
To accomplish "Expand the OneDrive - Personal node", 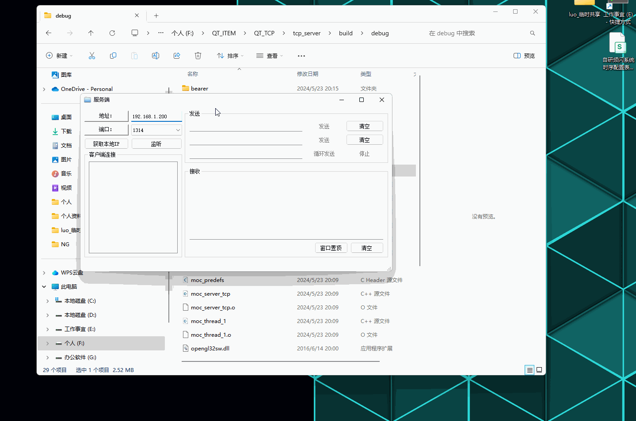I will point(44,89).
